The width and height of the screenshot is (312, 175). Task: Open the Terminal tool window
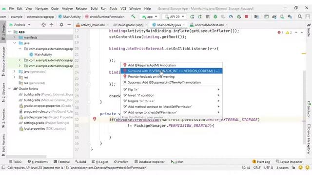coord(61,162)
